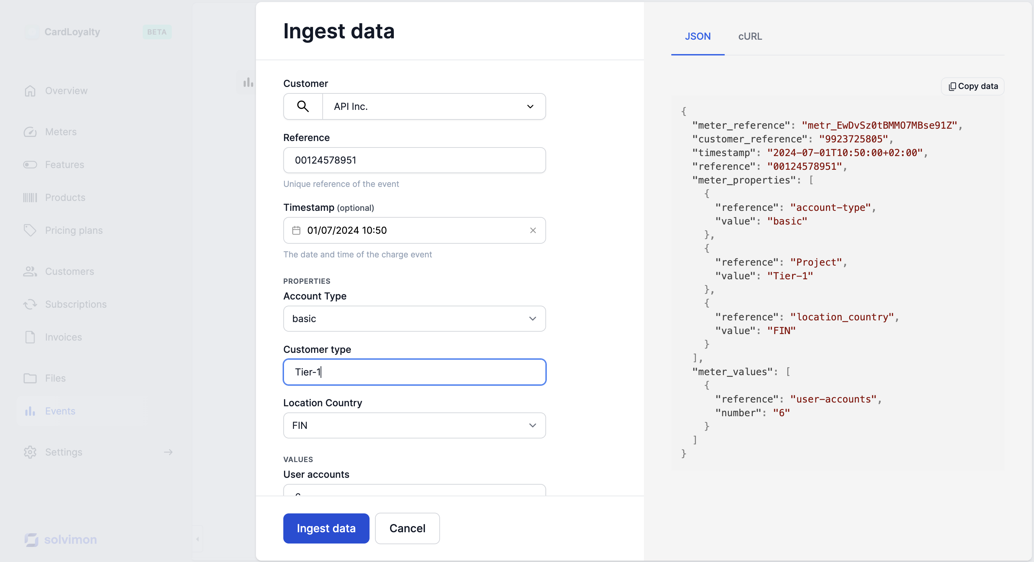Open the Meters gauge icon in sidebar
Viewport: 1034px width, 562px height.
click(30, 132)
